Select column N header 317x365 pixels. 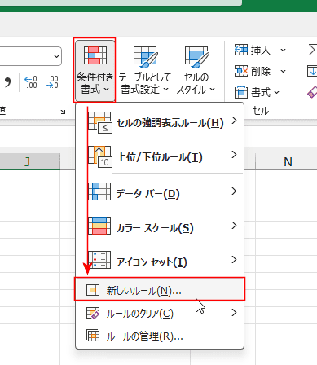[x=288, y=162]
